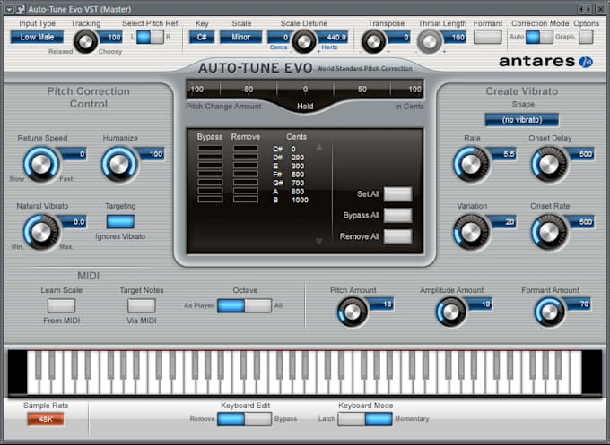Click the Scale Detune knob
610x445 pixels.
pos(304,41)
